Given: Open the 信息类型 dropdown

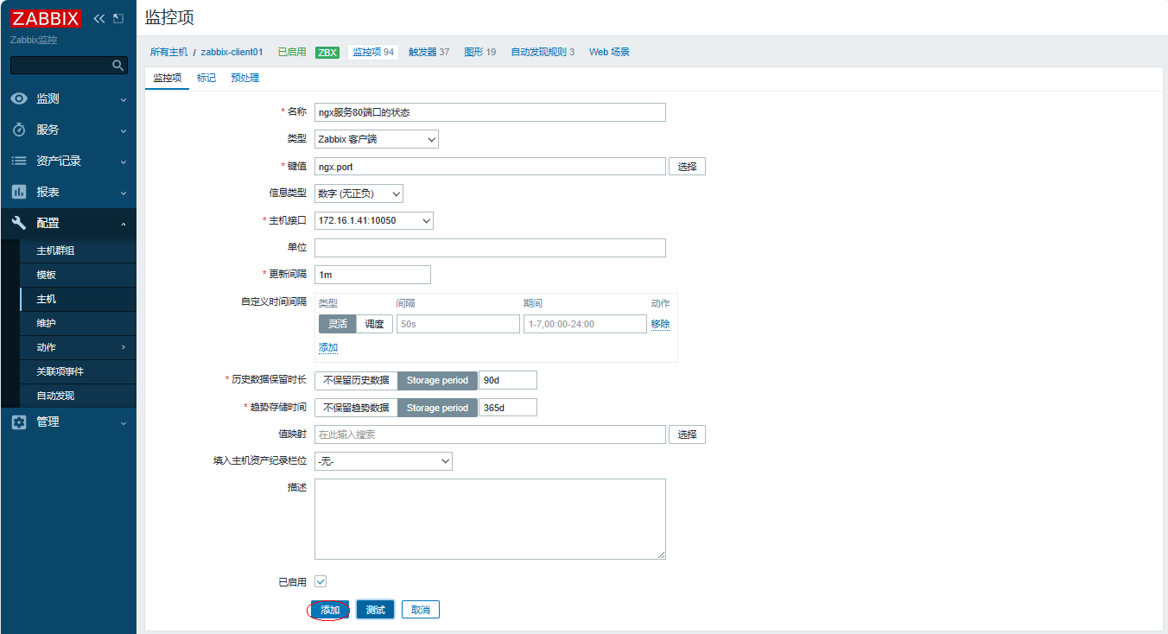Looking at the screenshot, I should 359,193.
